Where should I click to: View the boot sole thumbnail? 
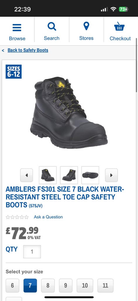click(90, 175)
